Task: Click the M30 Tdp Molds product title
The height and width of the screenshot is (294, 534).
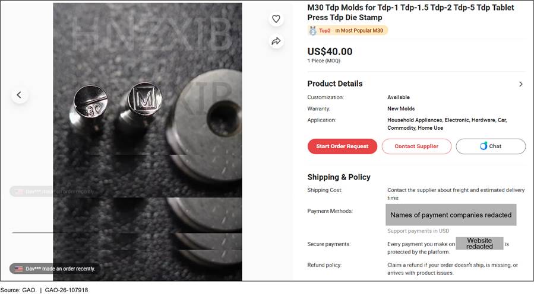Action: [410, 12]
